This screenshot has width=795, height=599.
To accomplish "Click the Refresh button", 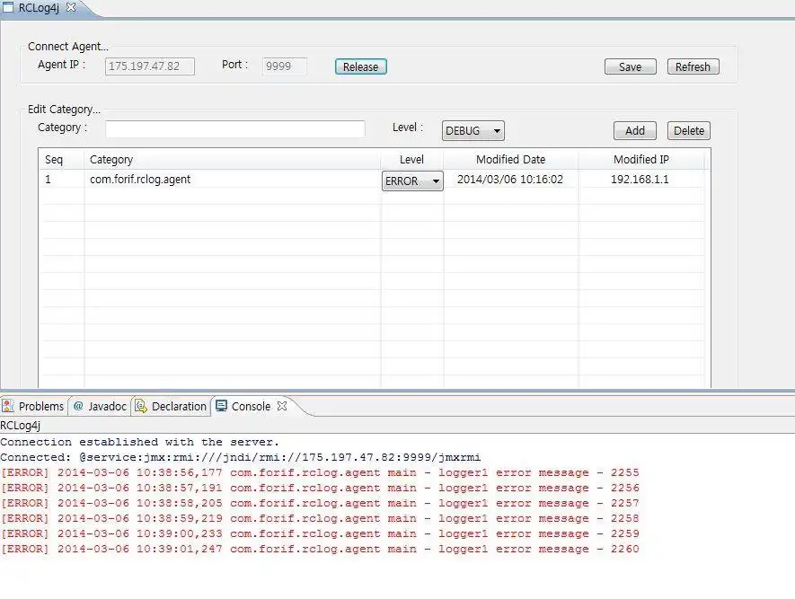I will (693, 66).
